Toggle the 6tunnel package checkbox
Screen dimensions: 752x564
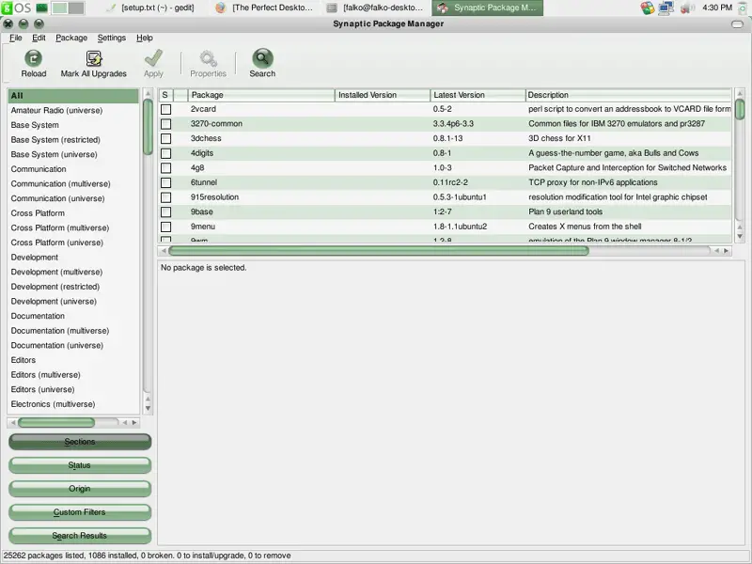point(166,182)
